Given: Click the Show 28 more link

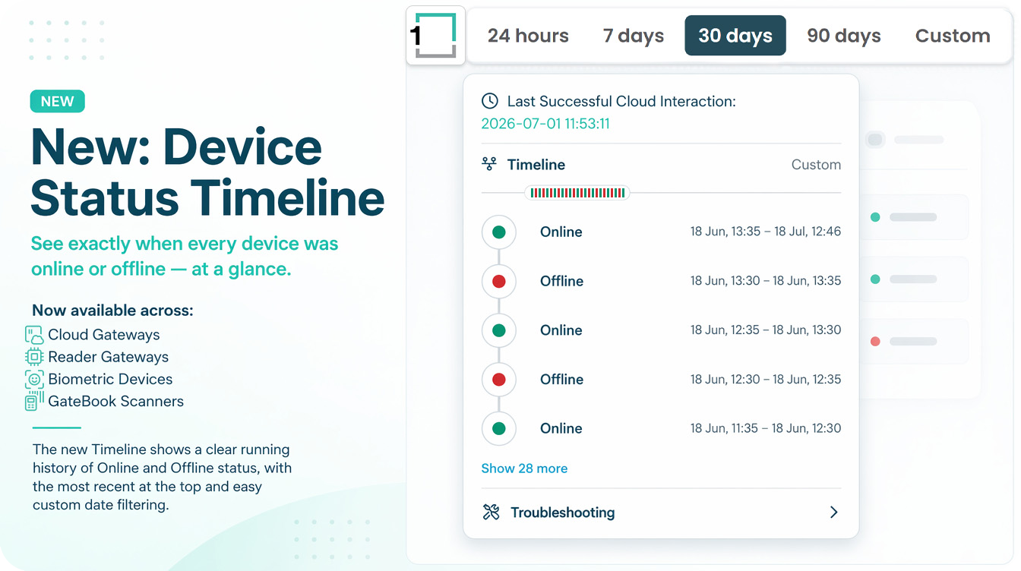Looking at the screenshot, I should pyautogui.click(x=524, y=468).
